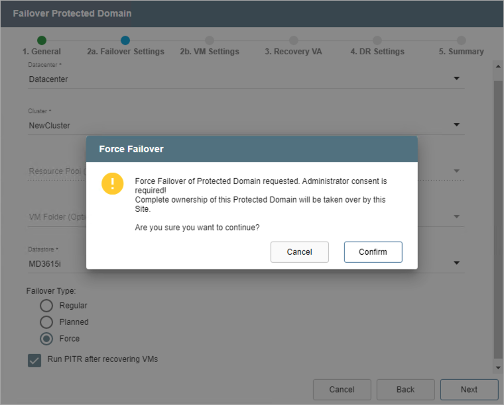Select the Regular failover type

pyautogui.click(x=46, y=306)
